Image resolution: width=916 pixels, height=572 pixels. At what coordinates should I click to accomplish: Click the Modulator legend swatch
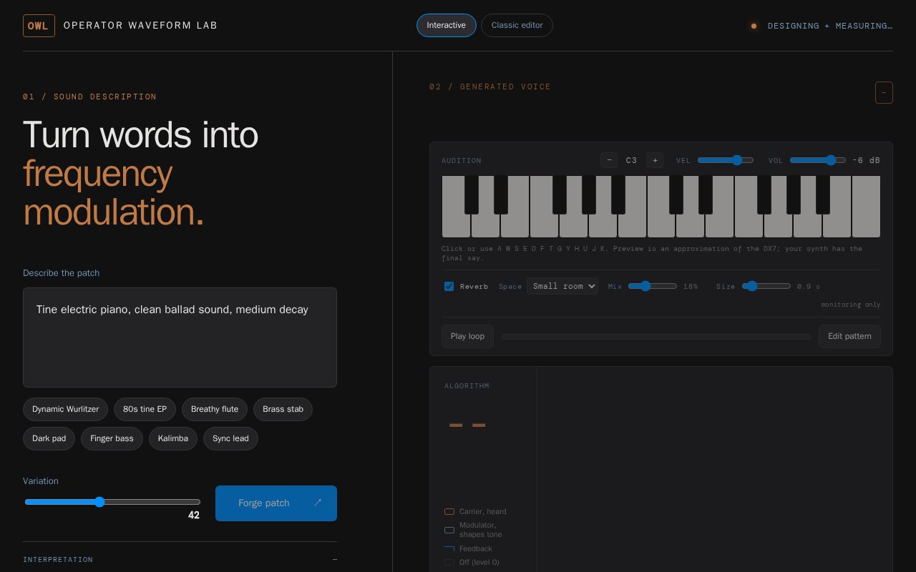(x=449, y=530)
